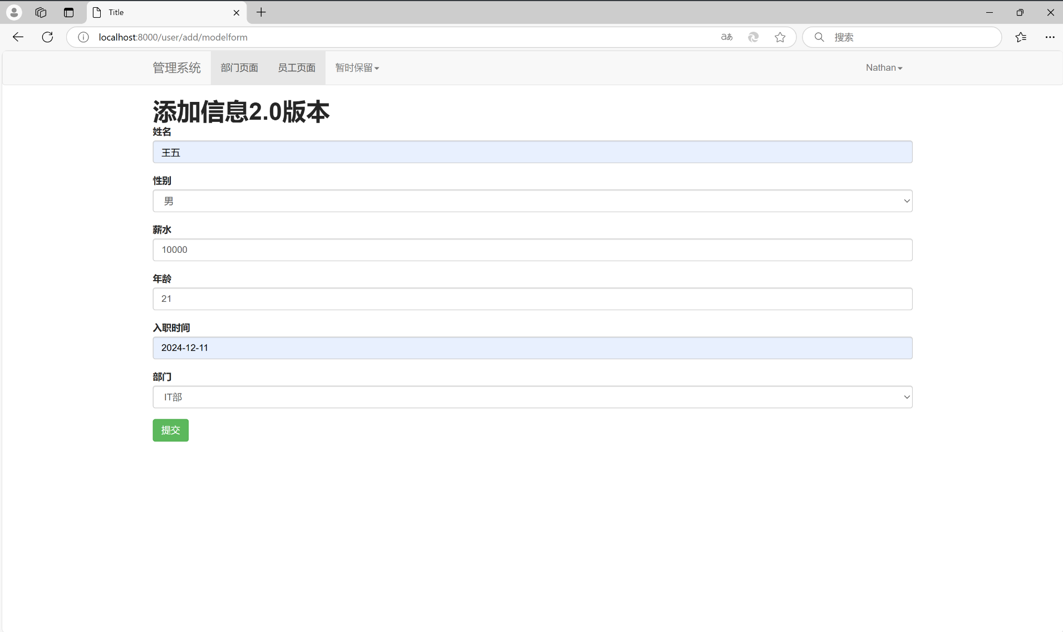1063x632 pixels.
Task: Open a new tab with plus button
Action: 261,12
